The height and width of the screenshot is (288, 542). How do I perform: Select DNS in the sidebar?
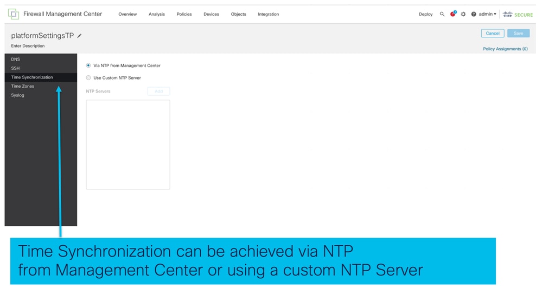click(x=41, y=59)
